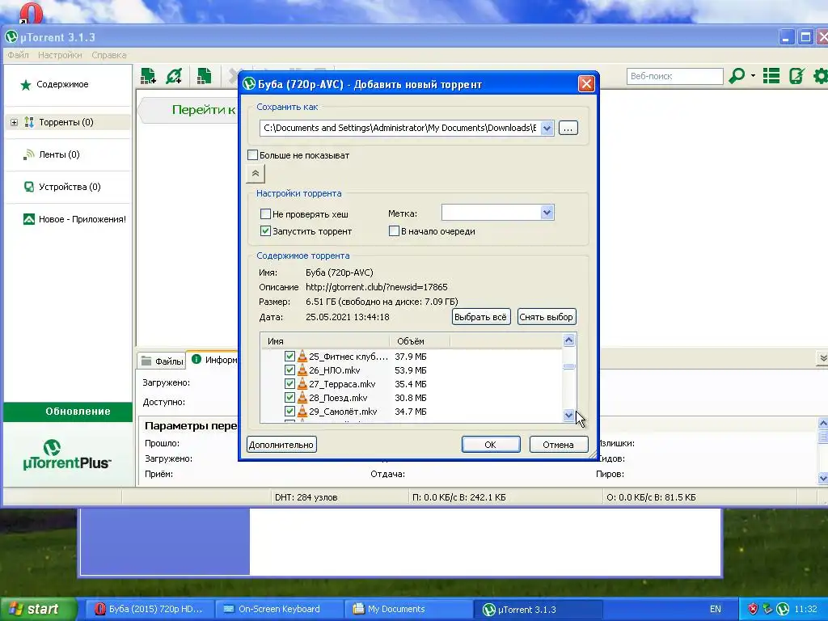
Task: Switch to On-Screen Keyboard taskbar button
Action: click(x=279, y=610)
